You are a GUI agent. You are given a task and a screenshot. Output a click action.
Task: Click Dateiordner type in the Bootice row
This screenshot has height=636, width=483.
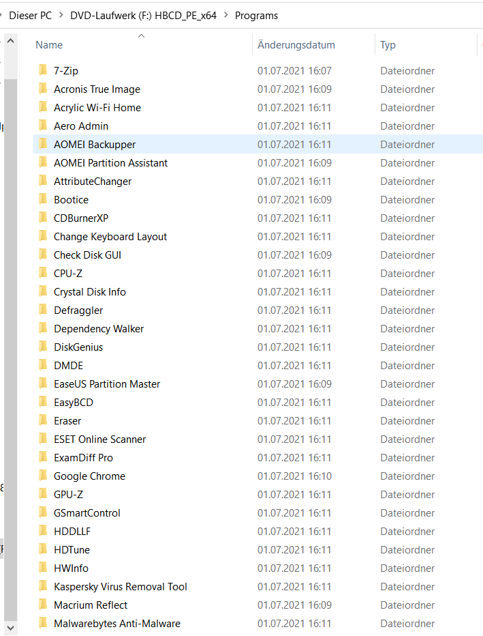(407, 199)
